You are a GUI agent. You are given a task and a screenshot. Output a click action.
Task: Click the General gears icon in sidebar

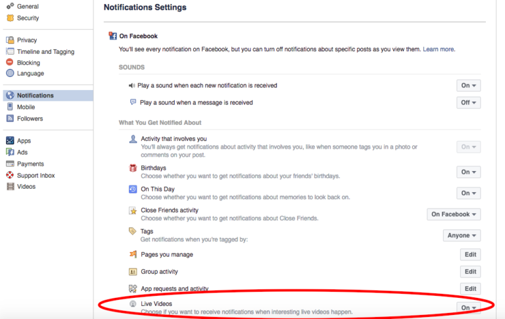coord(11,6)
